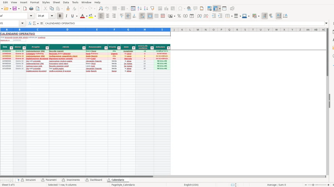This screenshot has width=334, height=187.
Task: Toggle bold formatting
Action: coord(60,16)
